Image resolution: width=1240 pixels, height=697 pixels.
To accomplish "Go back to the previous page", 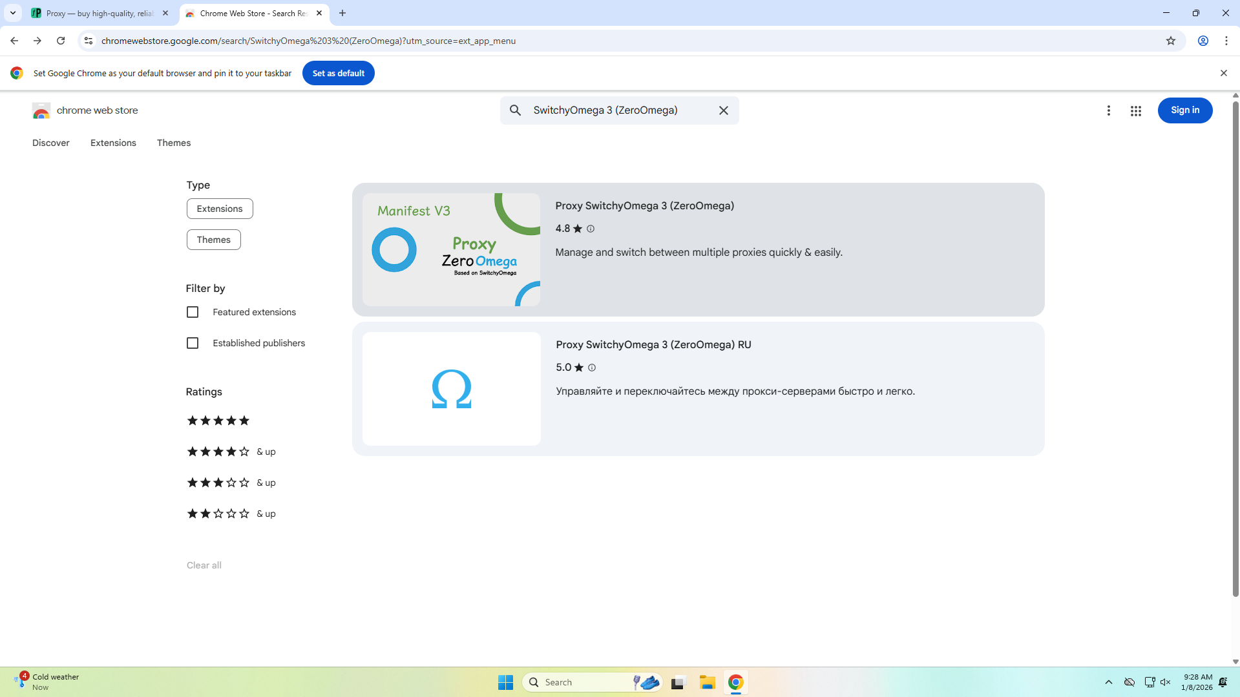I will pyautogui.click(x=14, y=41).
